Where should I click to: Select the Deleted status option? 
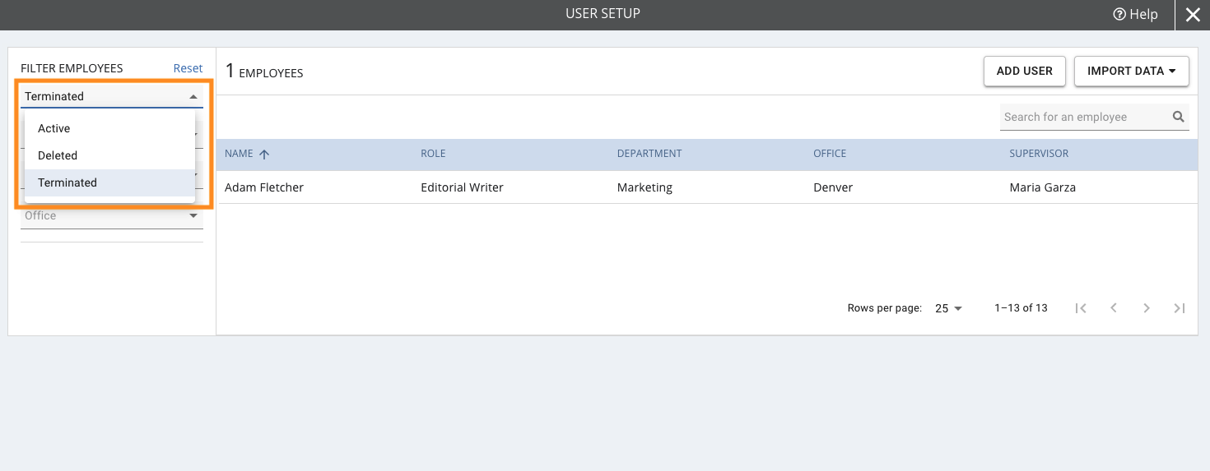pos(109,155)
